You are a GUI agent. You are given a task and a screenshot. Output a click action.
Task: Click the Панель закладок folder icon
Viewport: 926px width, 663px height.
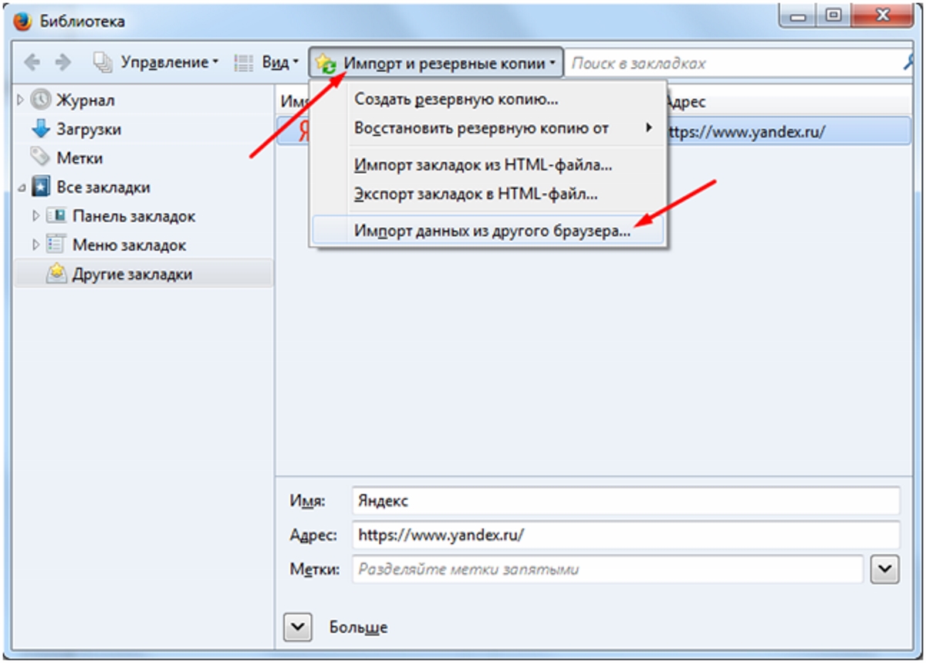point(56,216)
